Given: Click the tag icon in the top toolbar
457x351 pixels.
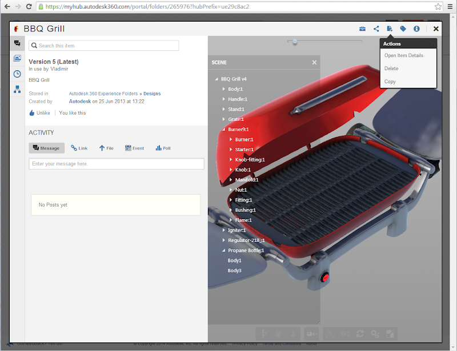Looking at the screenshot, I should tap(403, 29).
